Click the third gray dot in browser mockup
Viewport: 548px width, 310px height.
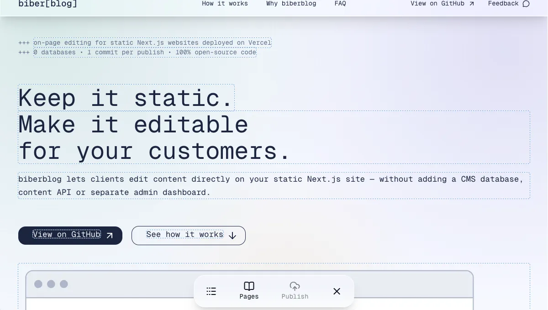coord(64,284)
